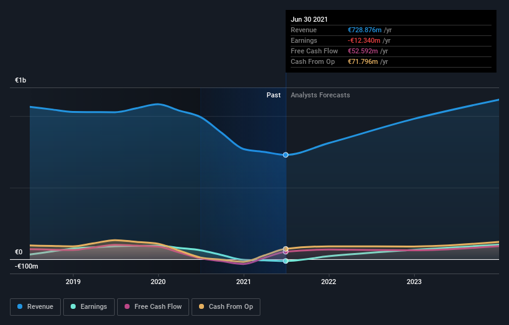Select the teal earnings data point marker
509x325 pixels.
point(286,261)
